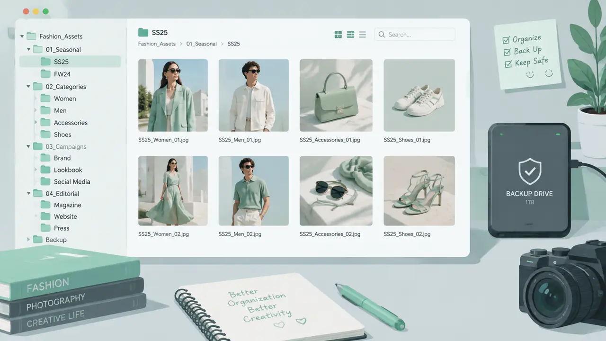This screenshot has height=341, width=606.
Task: Click the SS25 header folder icon
Action: click(143, 32)
